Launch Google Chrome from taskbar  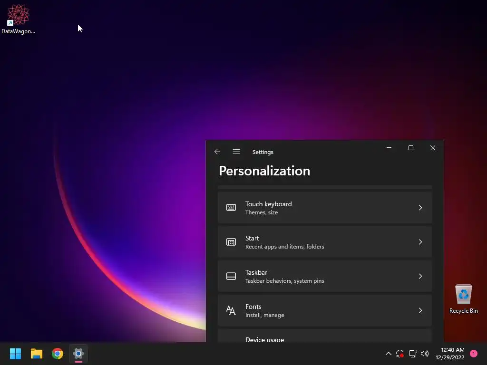[58, 354]
